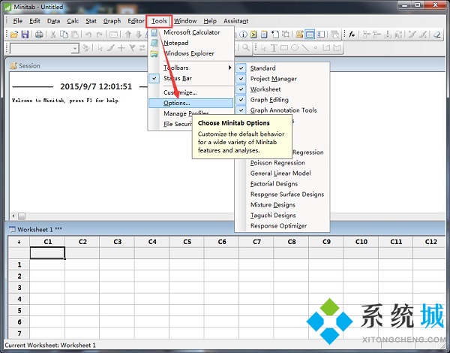Select the Ellipse annotation tool
Image resolution: width=450 pixels, height=353 pixels.
click(x=295, y=49)
